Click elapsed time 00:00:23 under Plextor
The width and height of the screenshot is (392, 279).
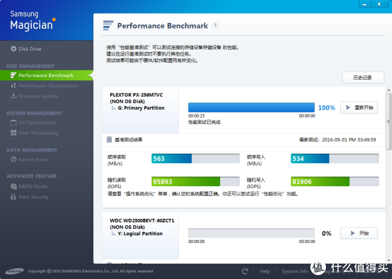tap(196, 116)
